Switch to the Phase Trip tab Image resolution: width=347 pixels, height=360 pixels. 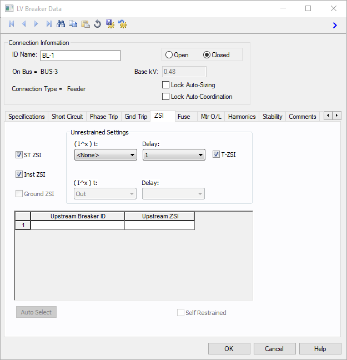pos(104,117)
